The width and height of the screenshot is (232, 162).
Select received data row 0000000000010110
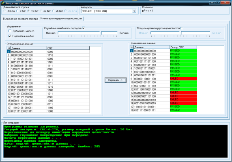pos(163,99)
